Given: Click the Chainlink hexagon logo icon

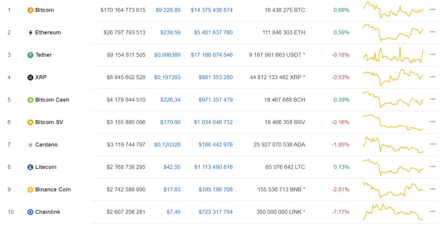Looking at the screenshot, I should coord(30,212).
